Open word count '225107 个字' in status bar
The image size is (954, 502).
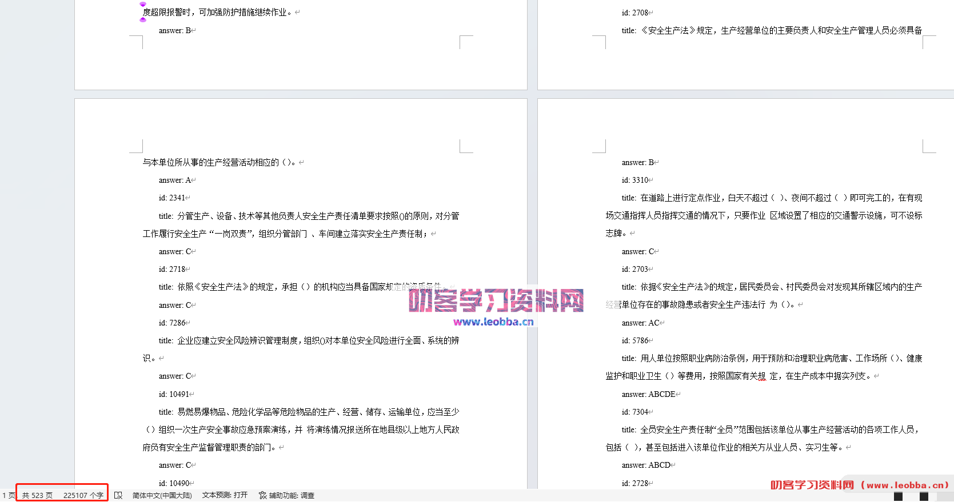[x=83, y=495]
